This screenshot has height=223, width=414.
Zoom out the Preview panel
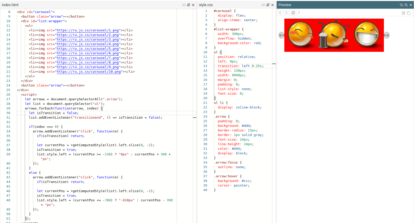click(401, 5)
